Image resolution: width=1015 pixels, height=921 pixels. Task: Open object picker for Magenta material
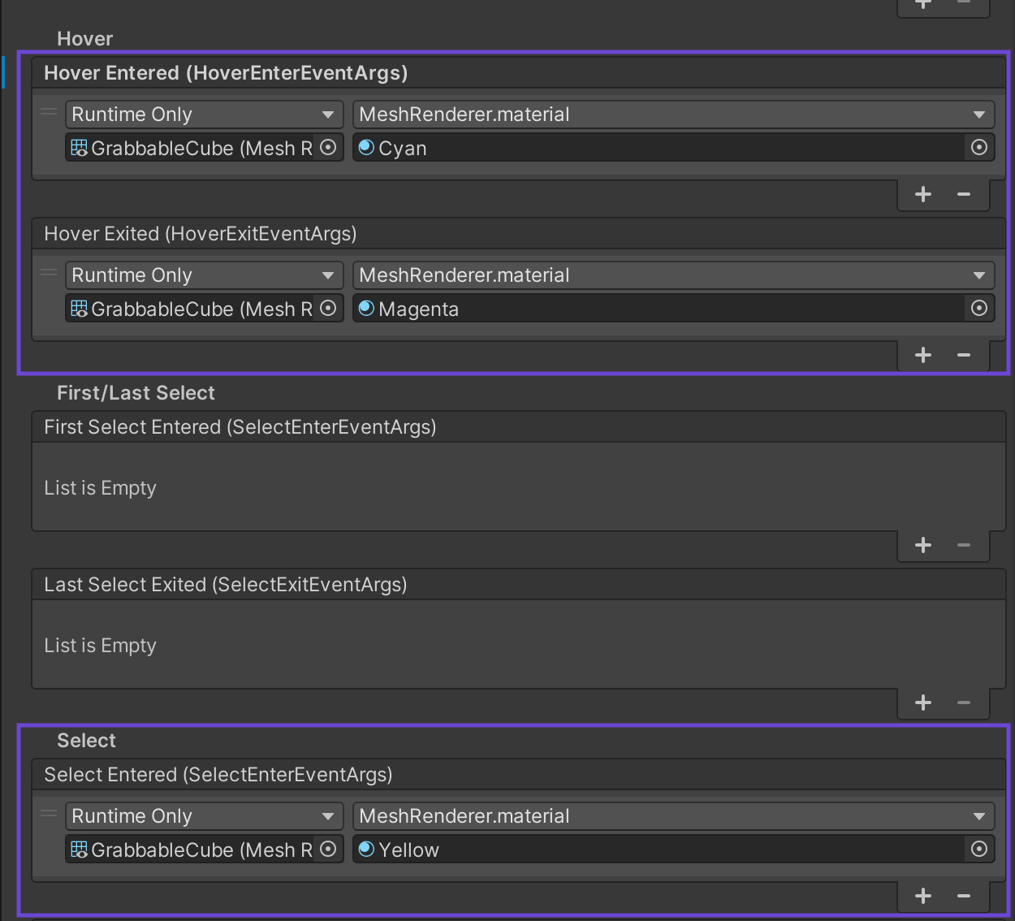click(x=979, y=309)
